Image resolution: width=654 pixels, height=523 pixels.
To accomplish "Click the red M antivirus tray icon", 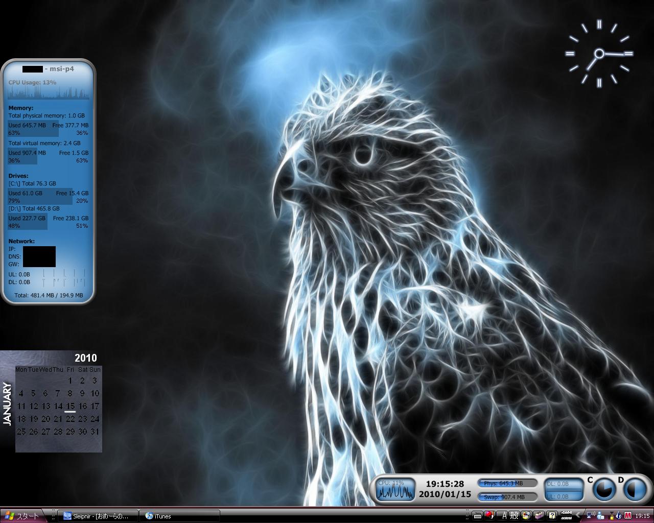I will [x=627, y=516].
